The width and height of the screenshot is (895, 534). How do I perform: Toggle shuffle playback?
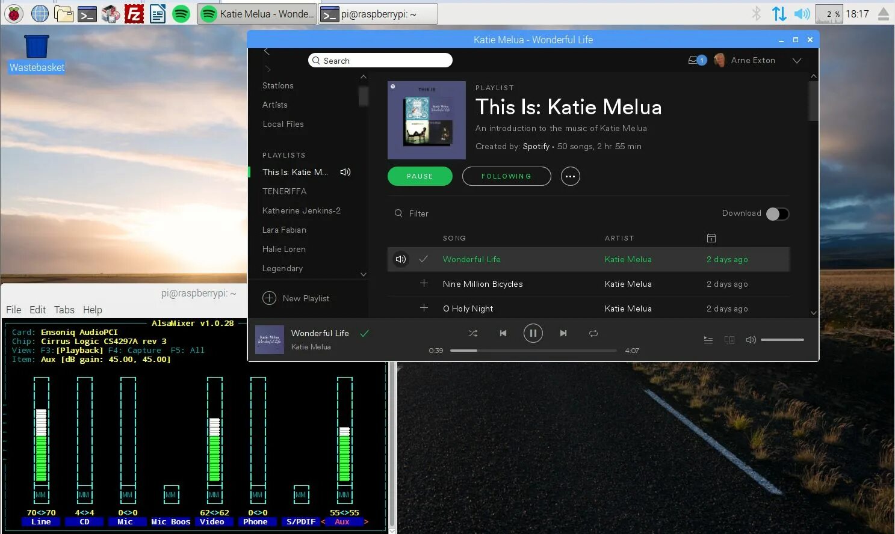click(x=473, y=333)
